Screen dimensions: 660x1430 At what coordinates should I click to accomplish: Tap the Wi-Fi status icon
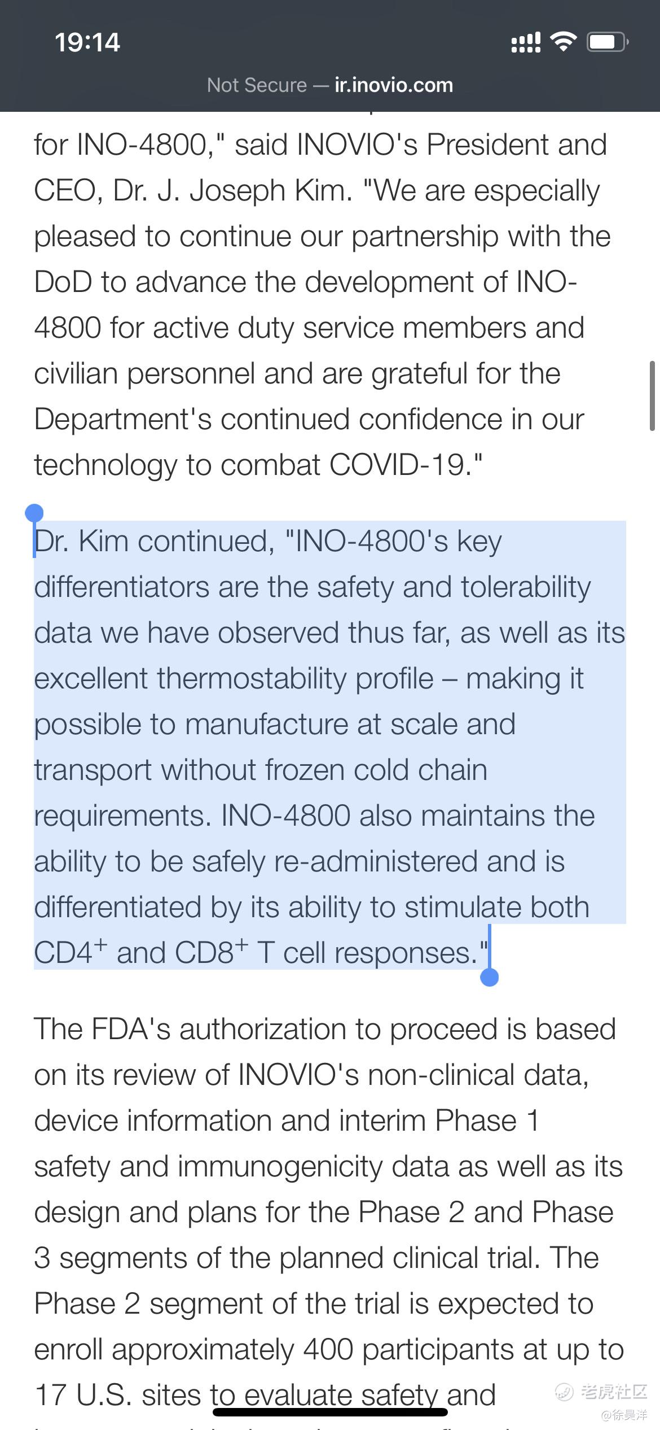pos(562,42)
